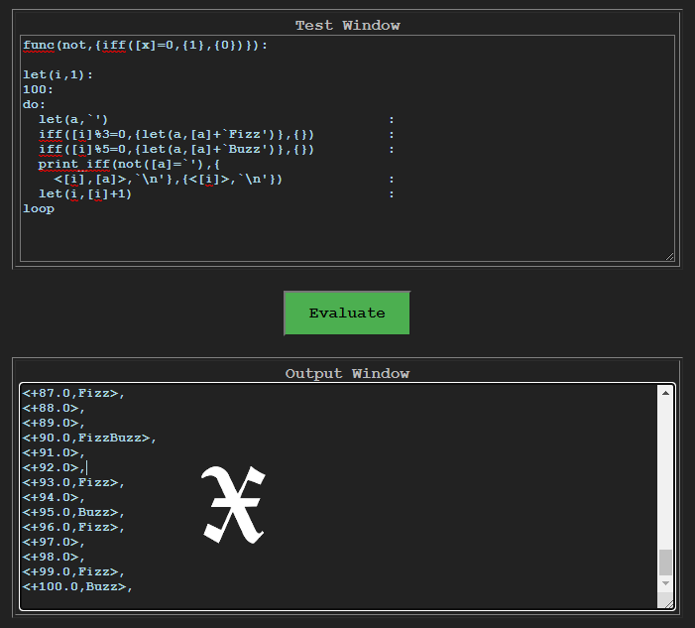
Task: Click the 'Output Window' heading label
Action: coord(347,373)
